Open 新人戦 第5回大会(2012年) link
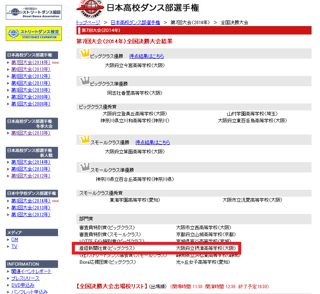The width and height of the screenshot is (320, 294). [31, 176]
